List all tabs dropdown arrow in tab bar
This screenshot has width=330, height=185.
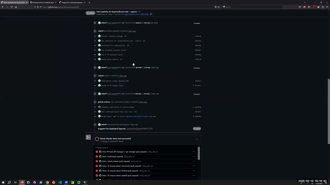tap(305, 3)
